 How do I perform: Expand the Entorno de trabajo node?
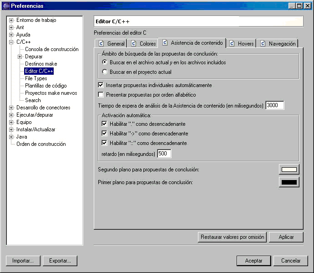pyautogui.click(x=11, y=20)
